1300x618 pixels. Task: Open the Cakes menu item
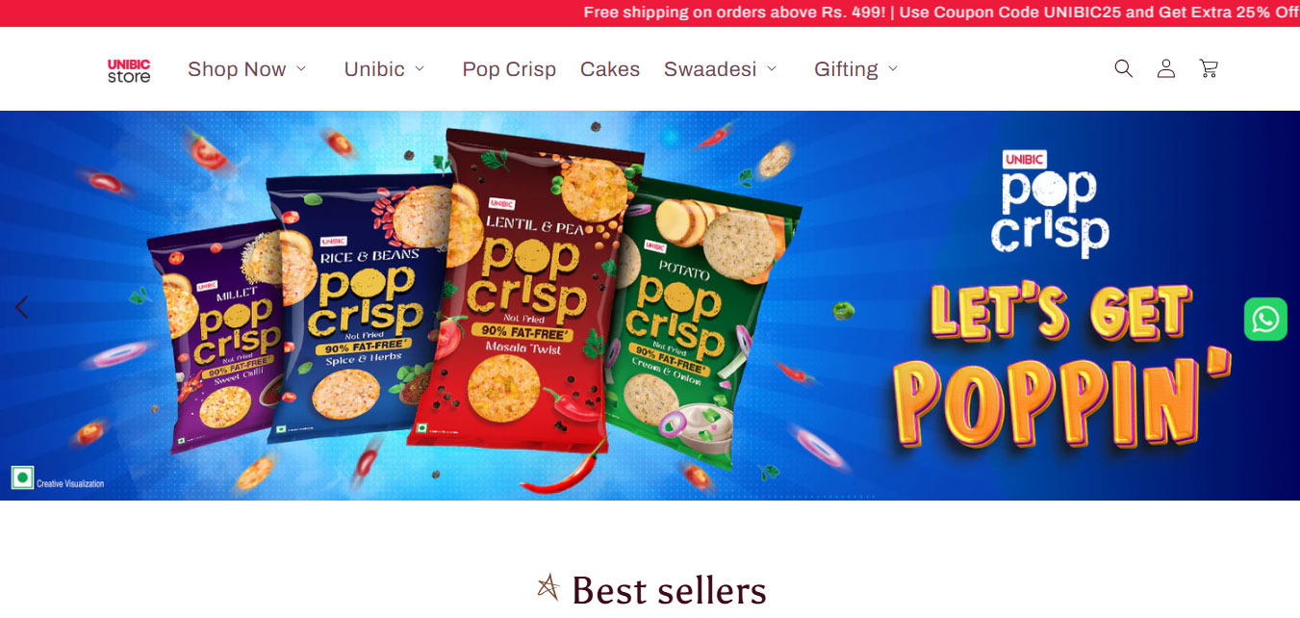610,69
